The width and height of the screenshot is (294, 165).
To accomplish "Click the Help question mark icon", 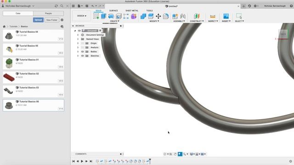I will [291, 6].
